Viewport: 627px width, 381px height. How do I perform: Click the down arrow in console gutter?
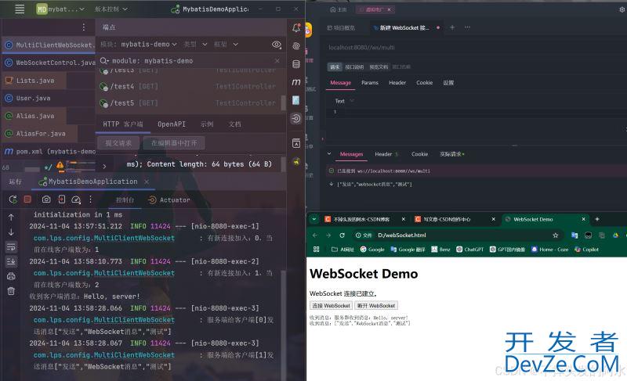pyautogui.click(x=11, y=232)
